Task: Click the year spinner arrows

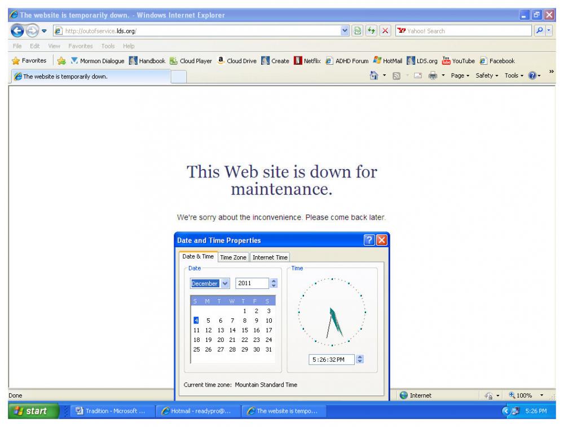Action: pos(274,283)
